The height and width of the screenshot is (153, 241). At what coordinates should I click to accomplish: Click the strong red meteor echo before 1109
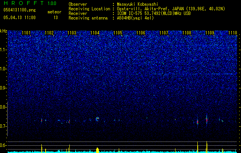pos(207,120)
